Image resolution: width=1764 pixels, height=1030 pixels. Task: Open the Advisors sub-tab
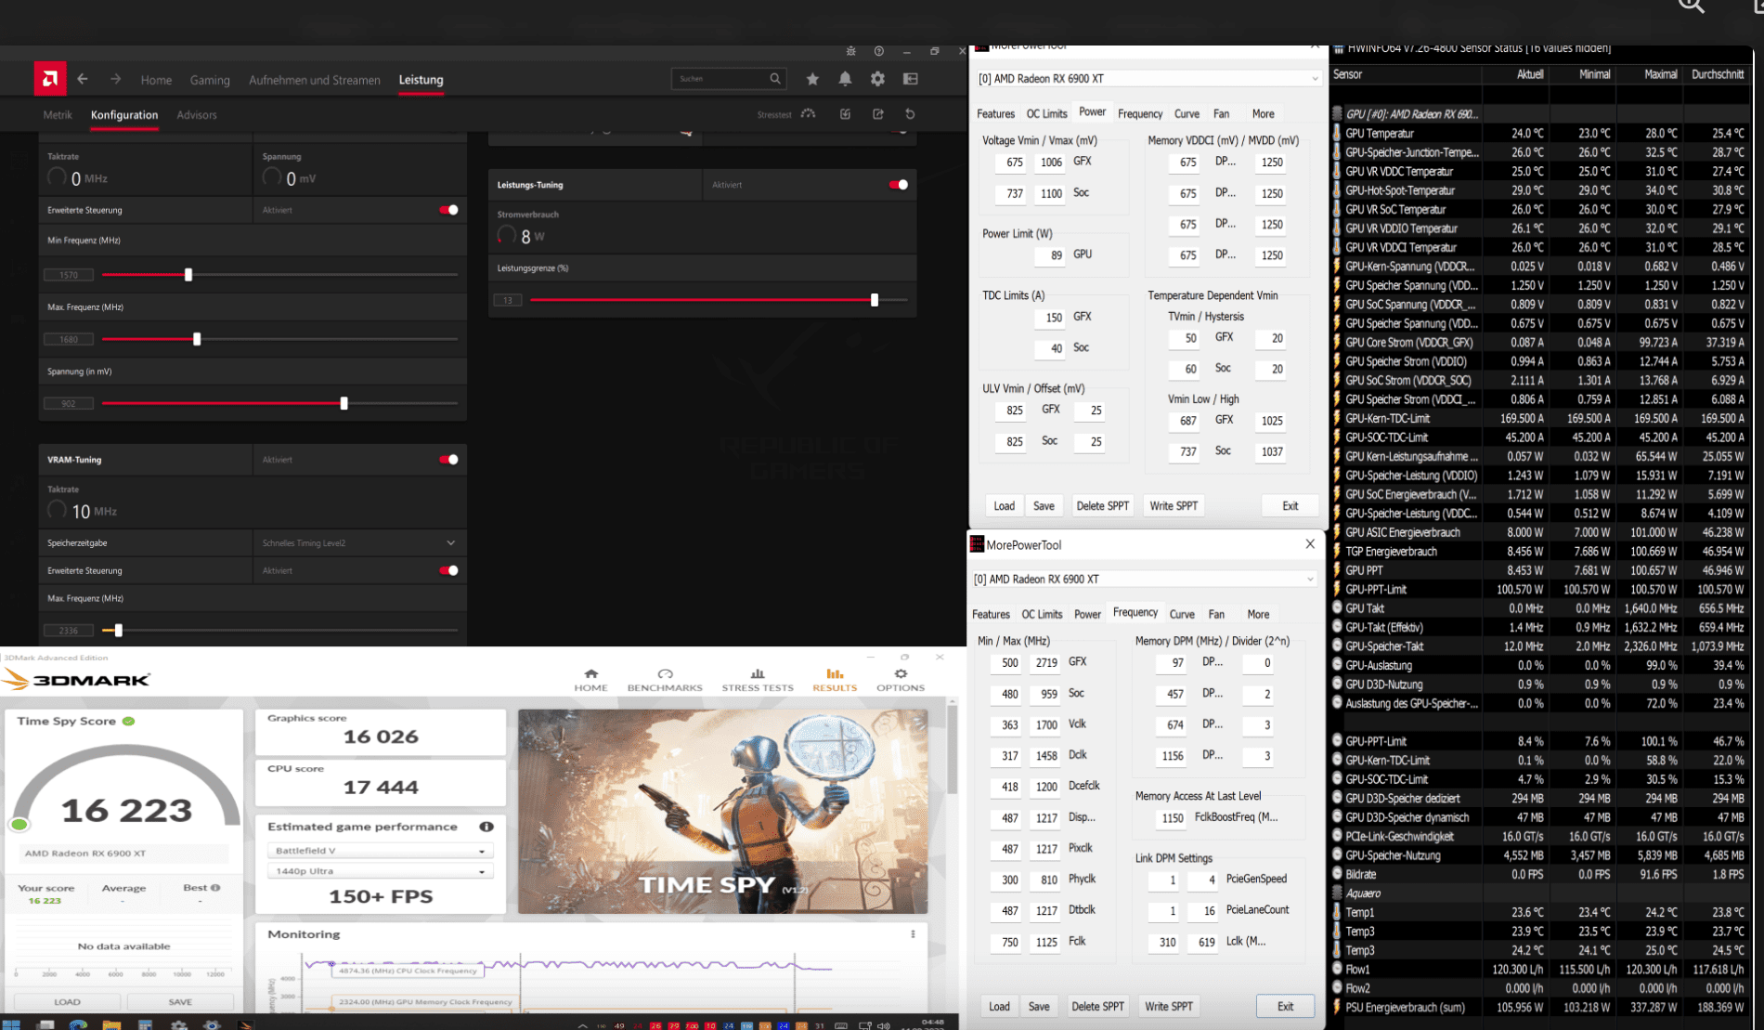click(196, 115)
